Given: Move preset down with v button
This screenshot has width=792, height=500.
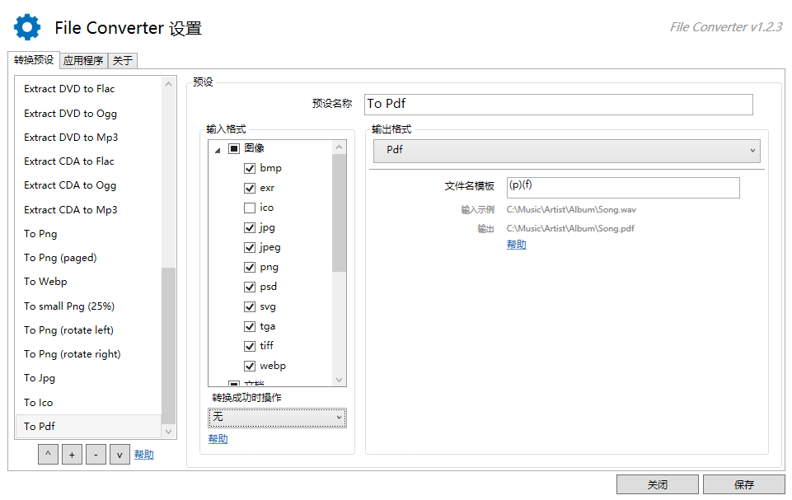Looking at the screenshot, I should (120, 454).
